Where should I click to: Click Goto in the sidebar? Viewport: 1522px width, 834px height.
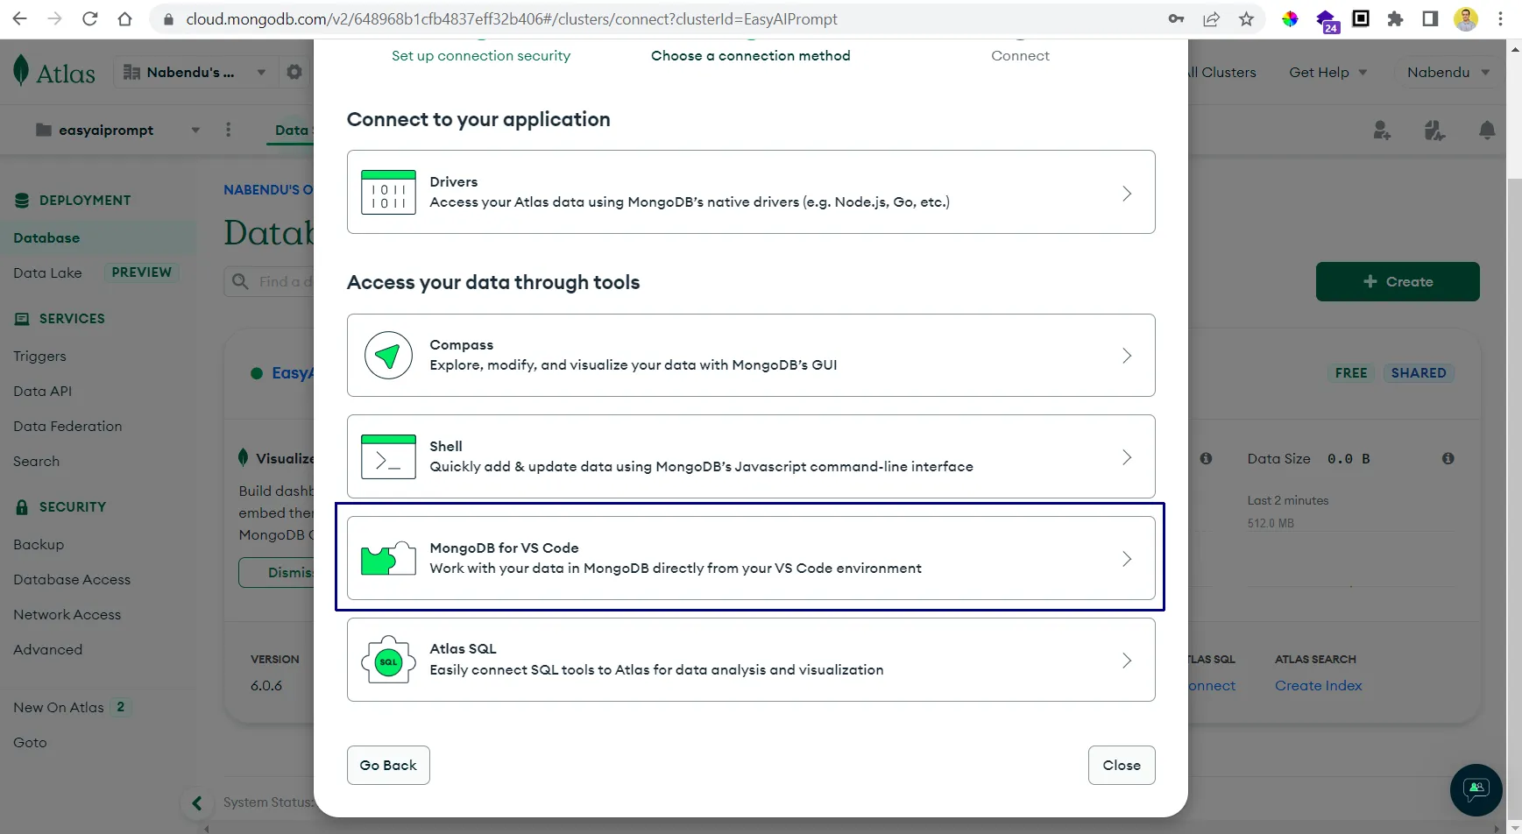(30, 742)
